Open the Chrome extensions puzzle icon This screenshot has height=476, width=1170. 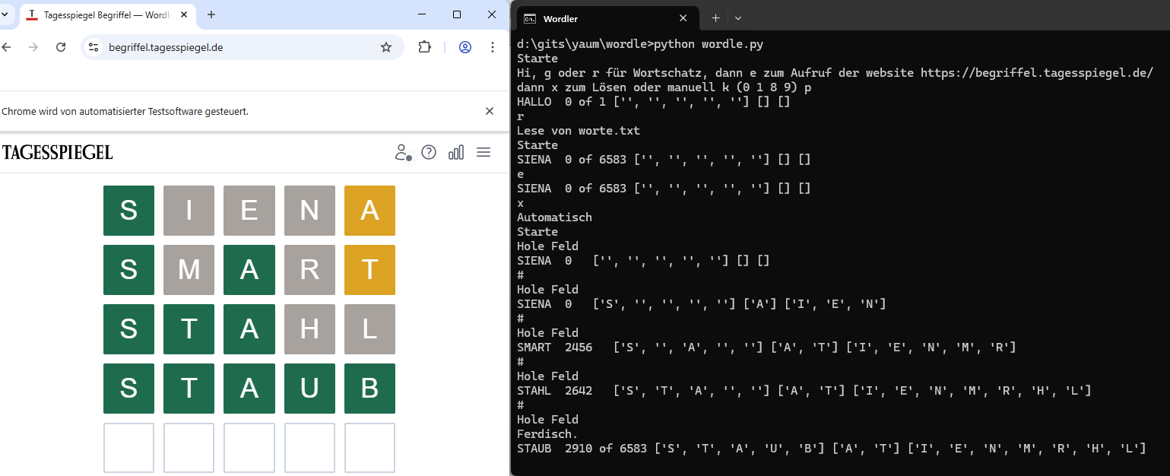[425, 47]
